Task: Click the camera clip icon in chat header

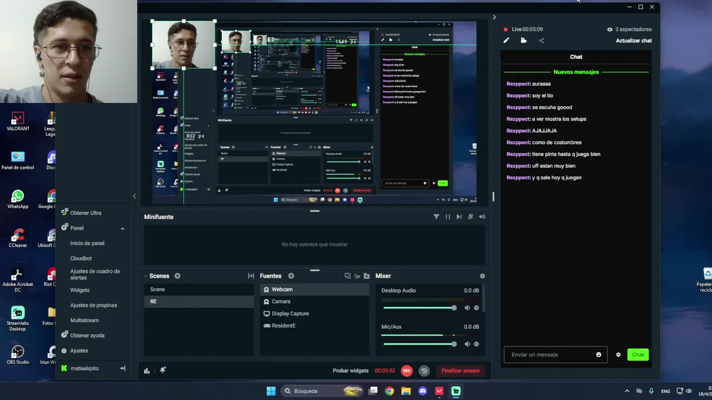Action: tap(523, 41)
